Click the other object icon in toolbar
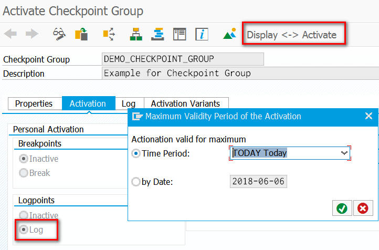 click(81, 34)
